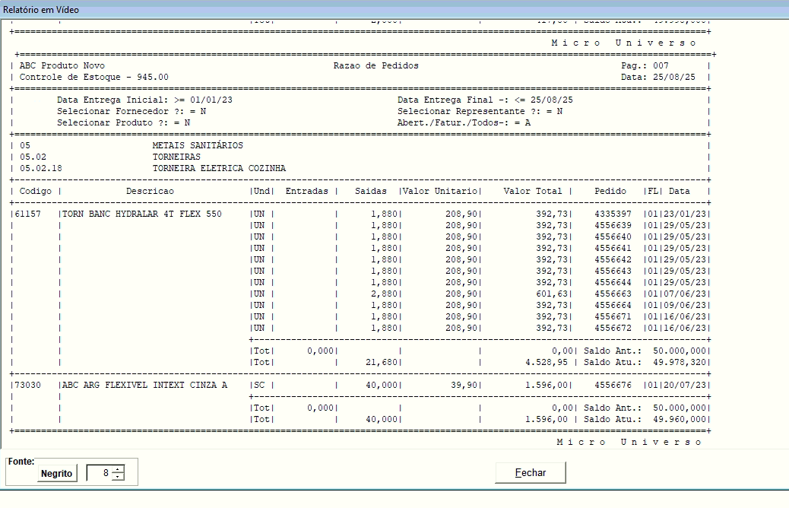Click the font size field showing 8
789x508 pixels.
point(99,473)
